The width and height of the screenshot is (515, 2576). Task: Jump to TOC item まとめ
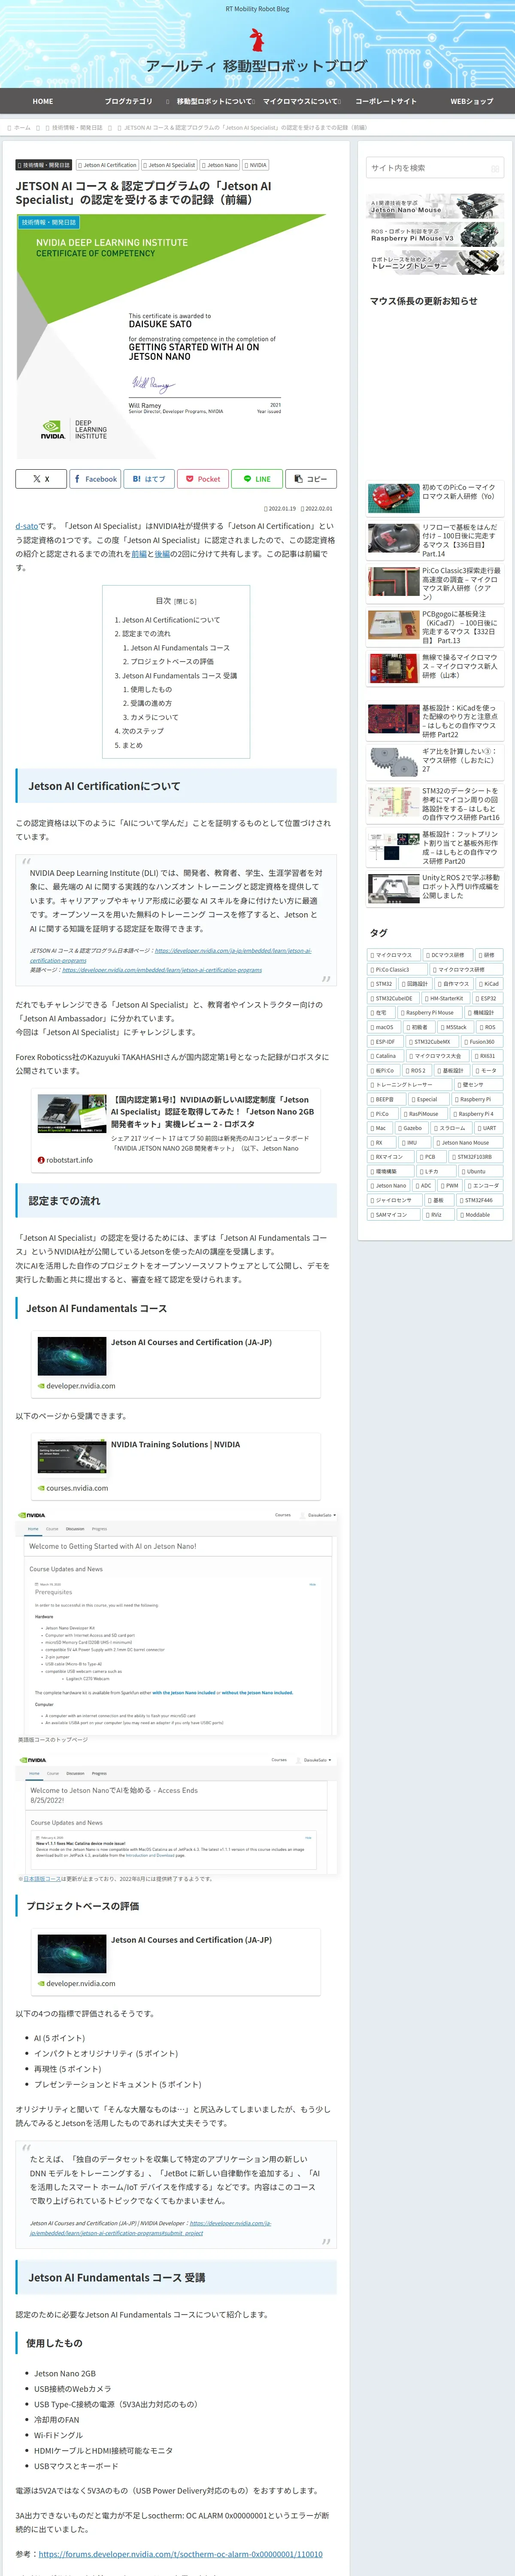click(x=132, y=745)
